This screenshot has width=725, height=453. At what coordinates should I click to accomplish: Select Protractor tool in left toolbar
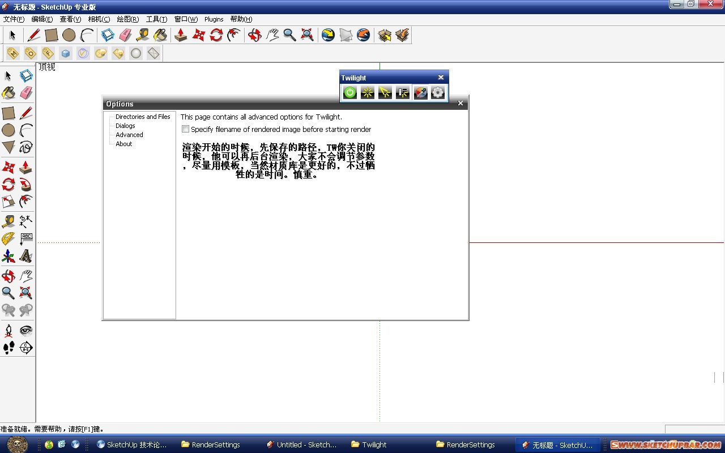[8, 239]
